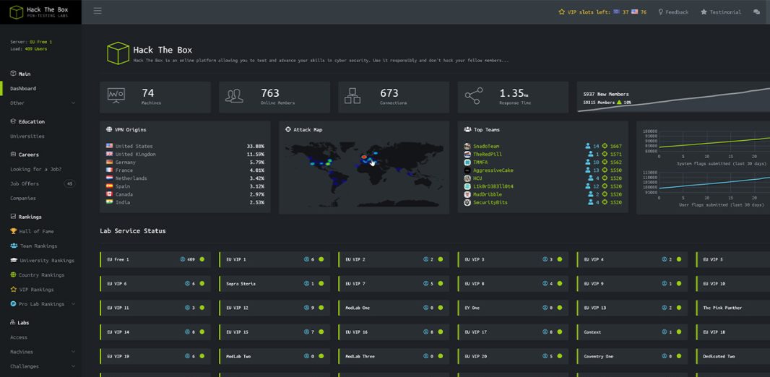Viewport: 770px width, 377px height.
Task: Select the Sopra Steria lab card
Action: tap(274, 284)
